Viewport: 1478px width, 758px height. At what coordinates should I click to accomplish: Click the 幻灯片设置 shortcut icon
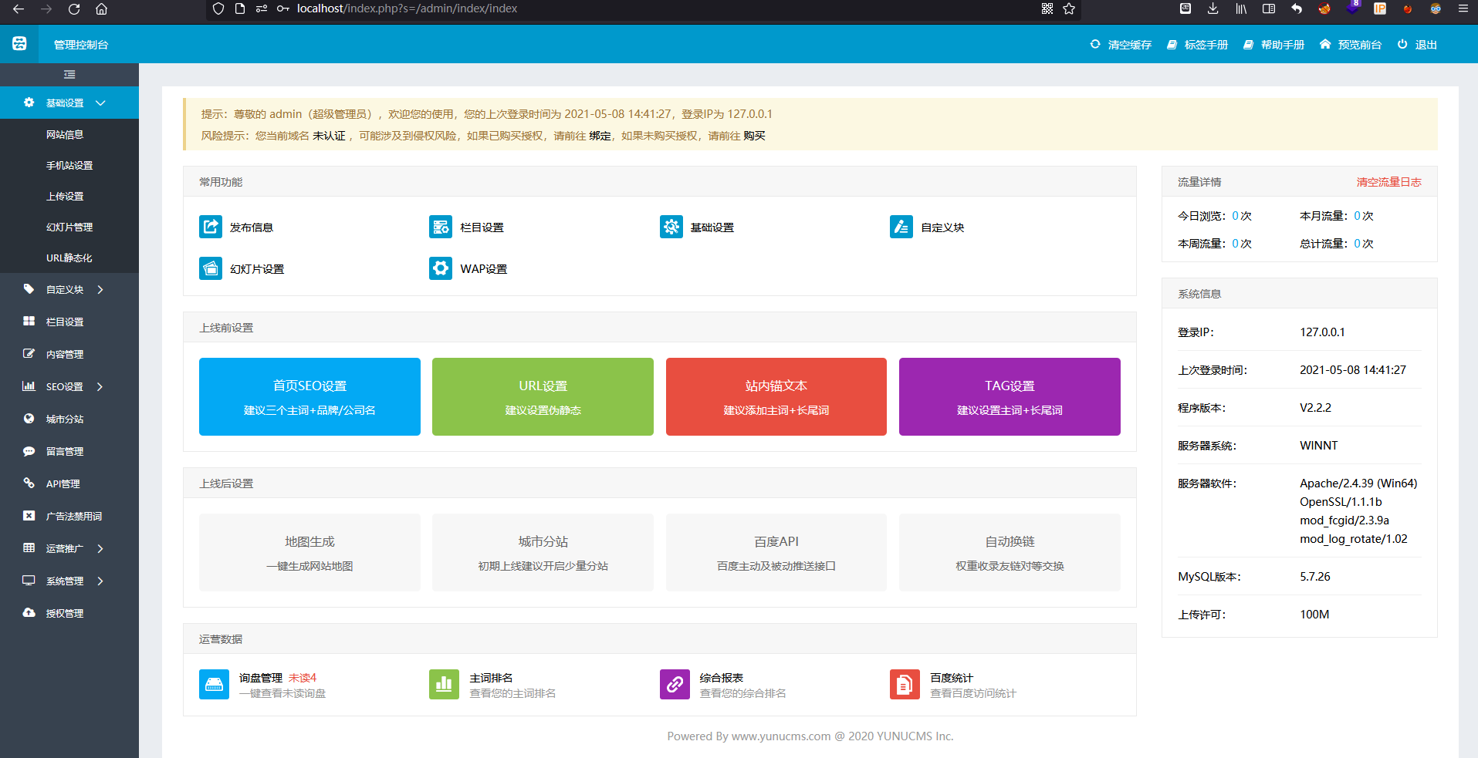click(x=211, y=268)
